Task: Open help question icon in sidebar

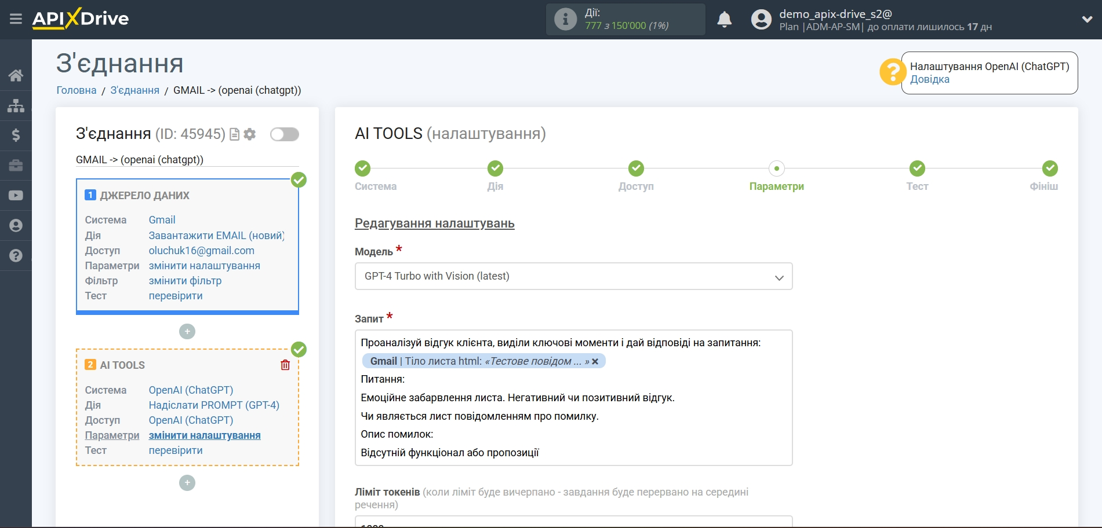Action: point(16,255)
